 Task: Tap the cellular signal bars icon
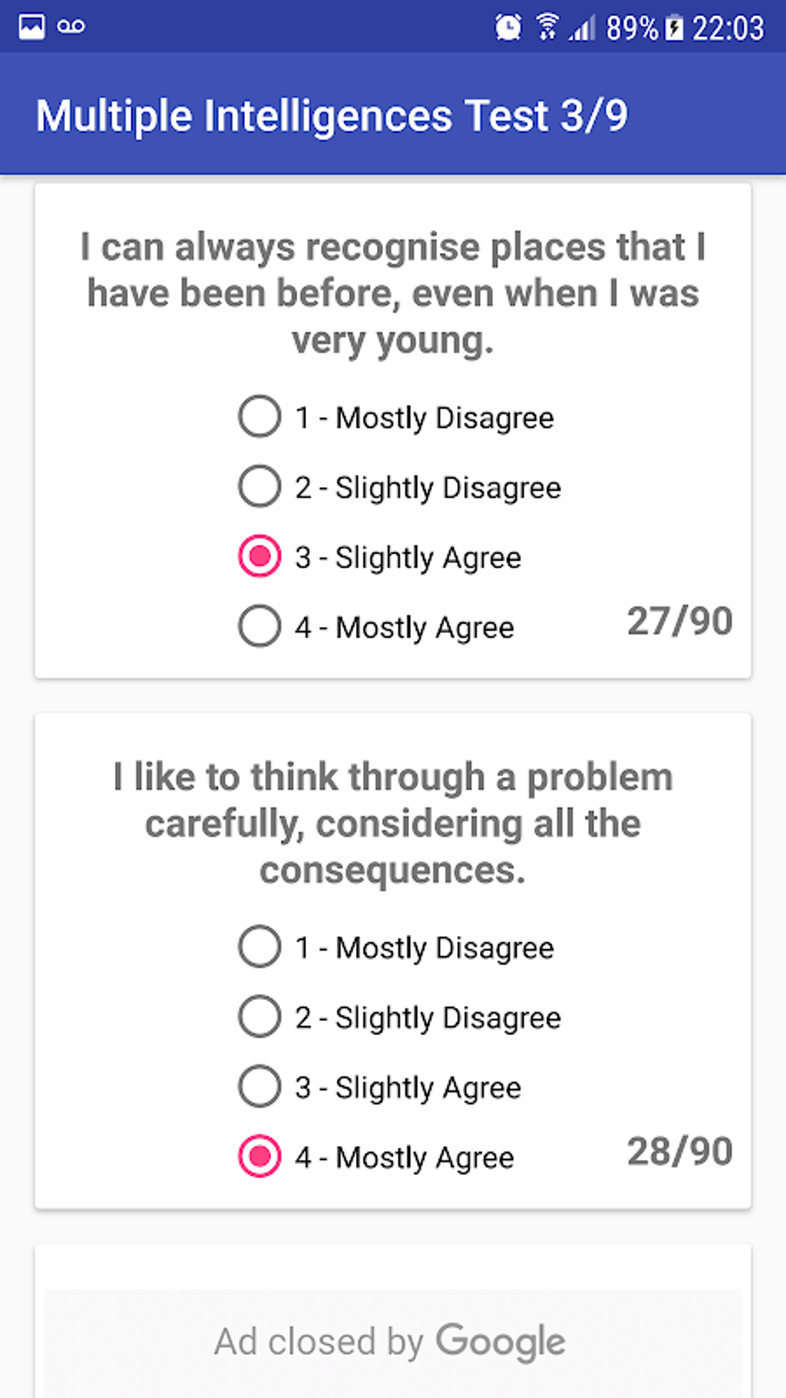(x=583, y=29)
